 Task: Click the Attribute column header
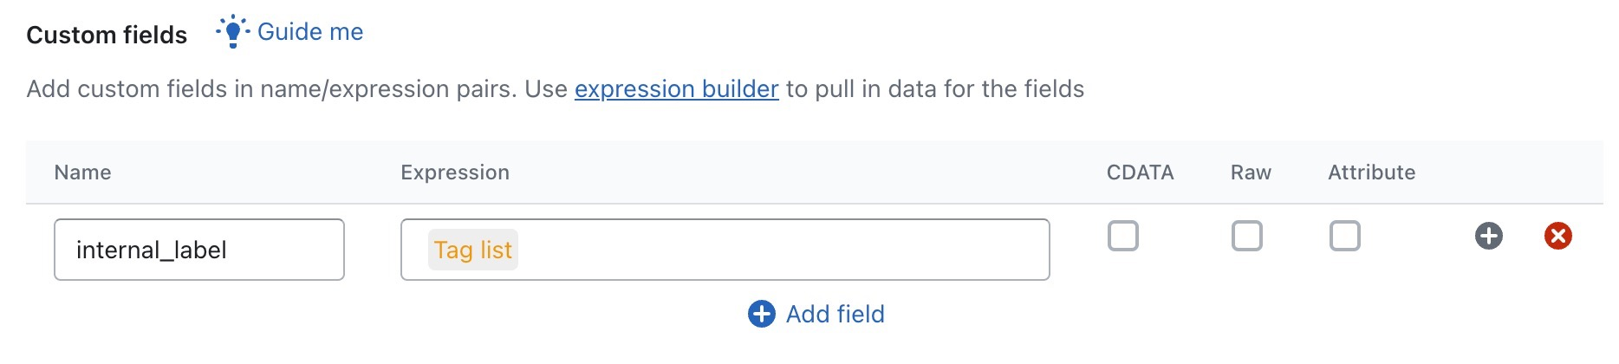point(1371,172)
